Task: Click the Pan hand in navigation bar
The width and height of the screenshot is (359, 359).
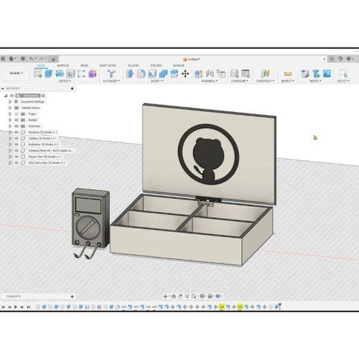Action: [181, 297]
